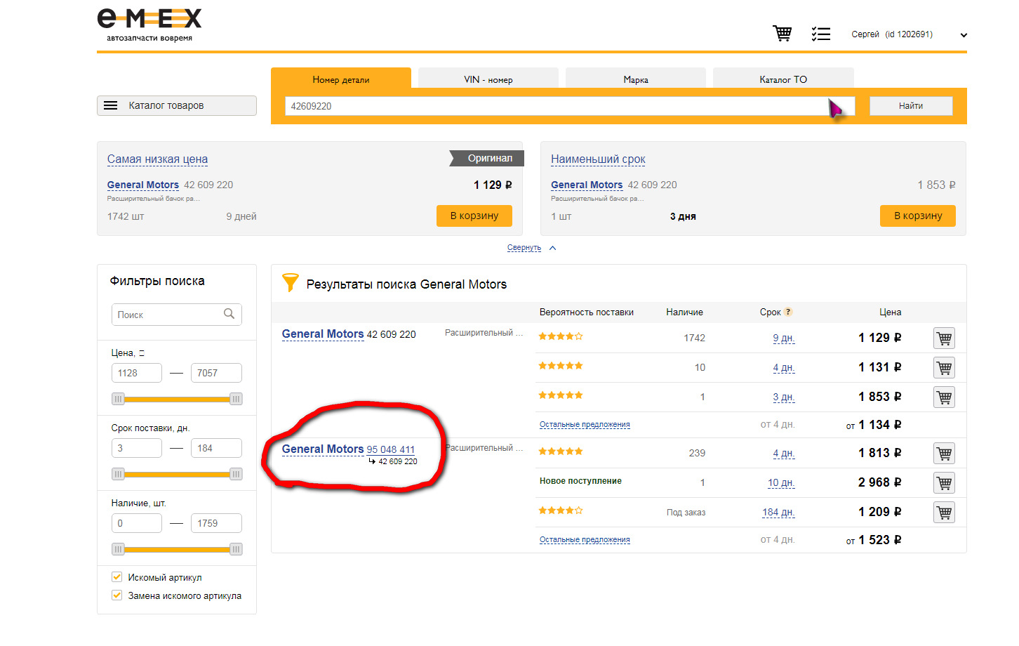Click the Наличие column header
The height and width of the screenshot is (646, 1019).
click(x=684, y=312)
